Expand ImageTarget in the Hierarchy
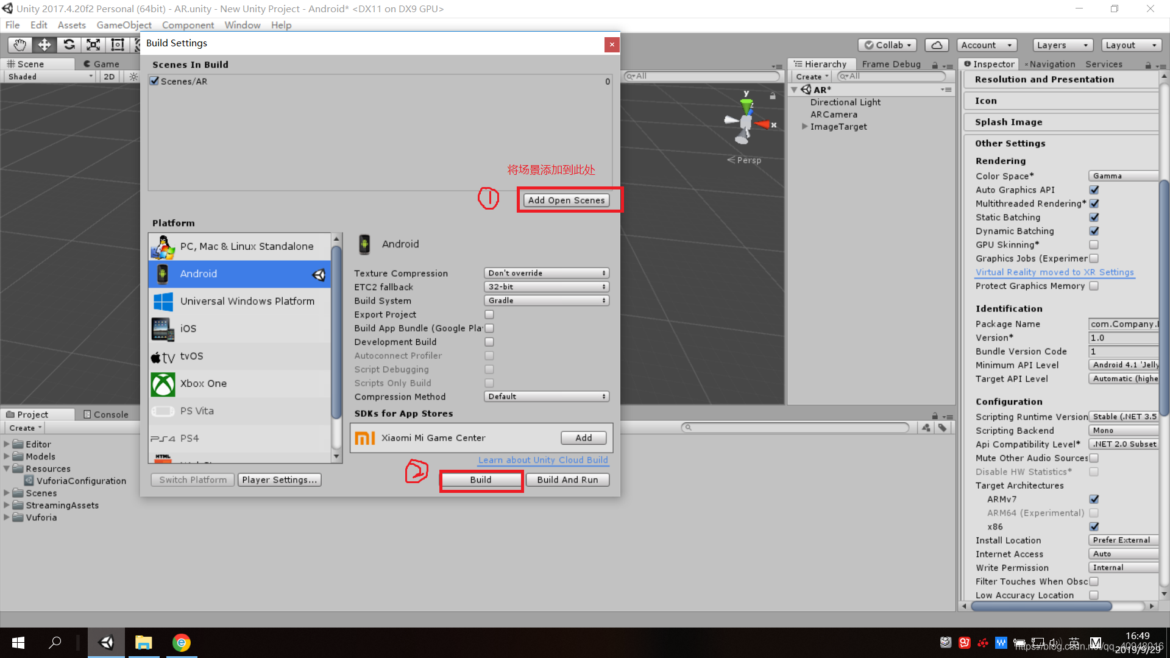The width and height of the screenshot is (1170, 658). click(x=806, y=127)
